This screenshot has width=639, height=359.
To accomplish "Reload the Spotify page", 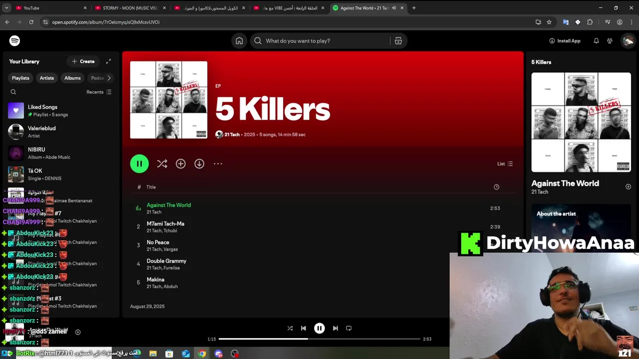I will click(x=31, y=22).
